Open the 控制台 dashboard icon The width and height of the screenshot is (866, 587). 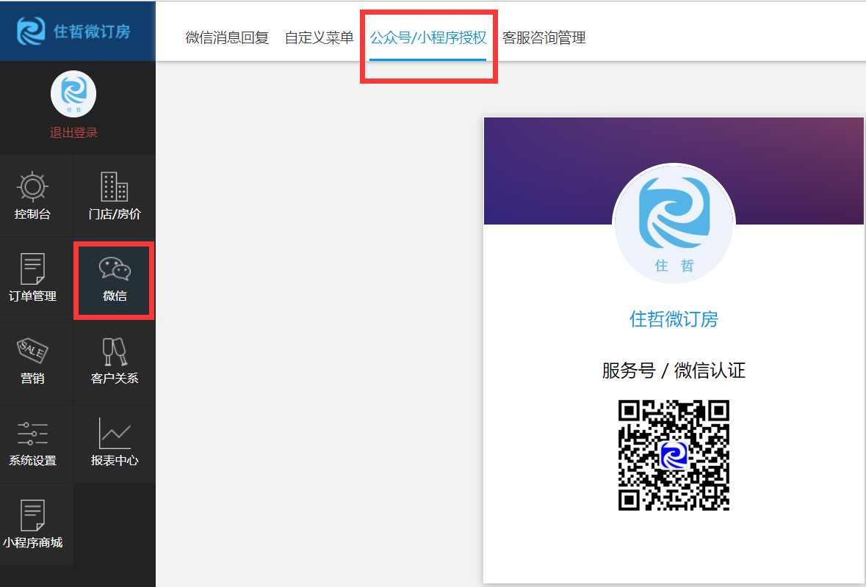point(32,186)
